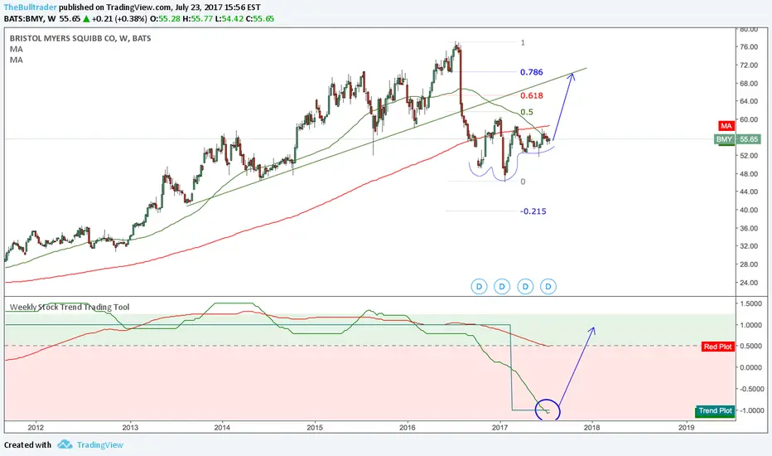
Task: Click the 2018 time axis label
Action: coord(591,428)
